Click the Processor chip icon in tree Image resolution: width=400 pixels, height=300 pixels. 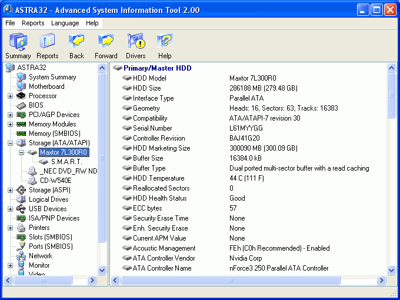(x=21, y=96)
